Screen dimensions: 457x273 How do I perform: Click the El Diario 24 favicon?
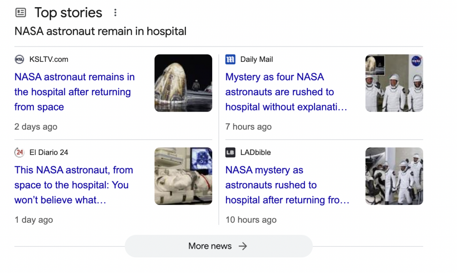pos(19,152)
